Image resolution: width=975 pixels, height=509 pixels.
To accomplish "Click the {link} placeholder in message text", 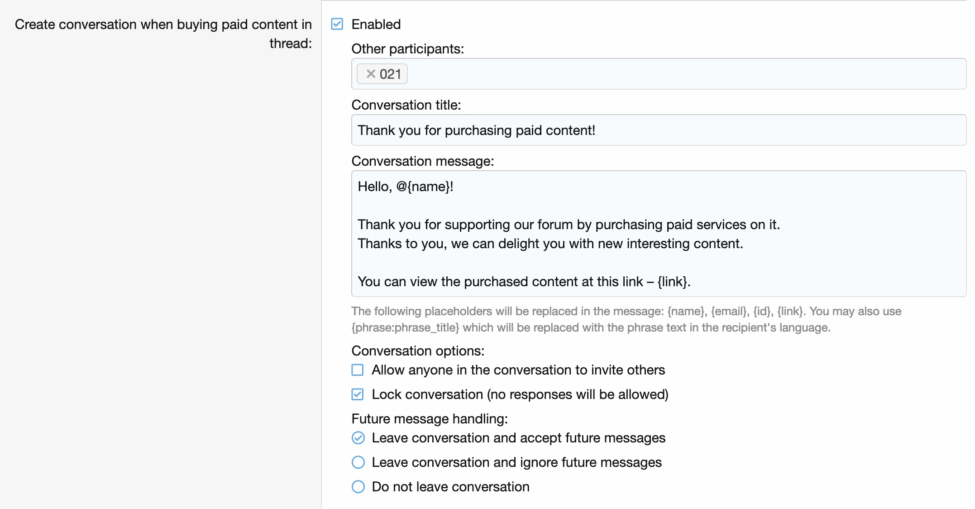I will [x=673, y=282].
